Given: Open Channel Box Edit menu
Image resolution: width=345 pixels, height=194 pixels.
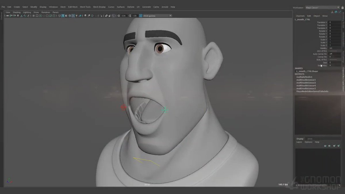Looking at the screenshot, I should [x=309, y=16].
